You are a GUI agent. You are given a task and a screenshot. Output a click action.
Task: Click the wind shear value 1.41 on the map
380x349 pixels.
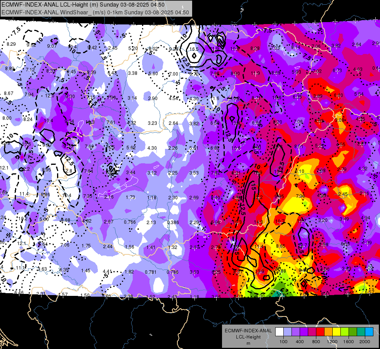pyautogui.click(x=151, y=247)
